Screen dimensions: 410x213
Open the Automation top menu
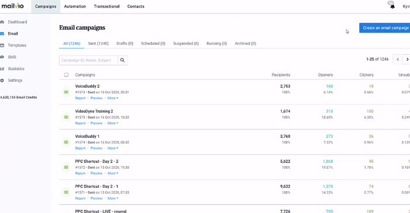point(75,6)
